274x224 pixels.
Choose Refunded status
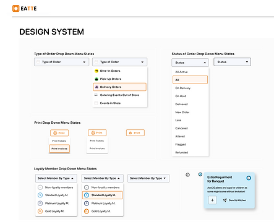[x=190, y=152]
